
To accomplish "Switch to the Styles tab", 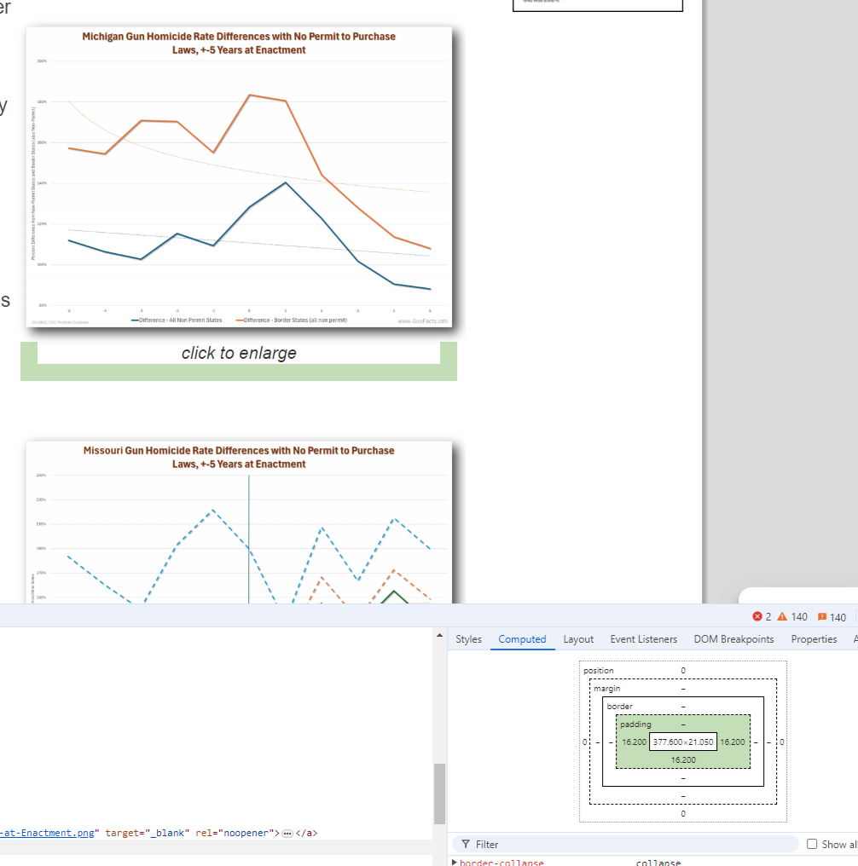I will click(468, 639).
